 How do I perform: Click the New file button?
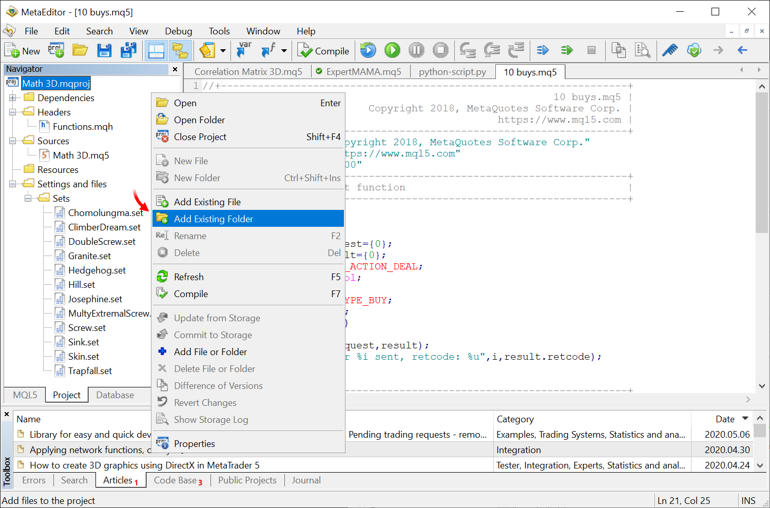pos(23,50)
